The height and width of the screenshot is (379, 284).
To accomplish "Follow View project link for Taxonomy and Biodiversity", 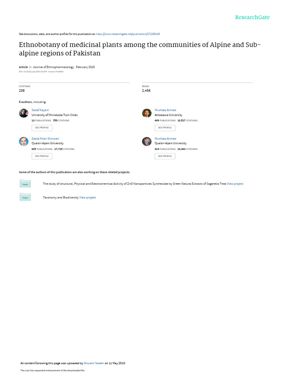I will (x=88, y=198).
